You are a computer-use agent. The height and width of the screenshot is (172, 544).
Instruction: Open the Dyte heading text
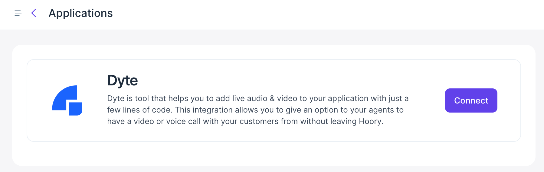point(123,81)
